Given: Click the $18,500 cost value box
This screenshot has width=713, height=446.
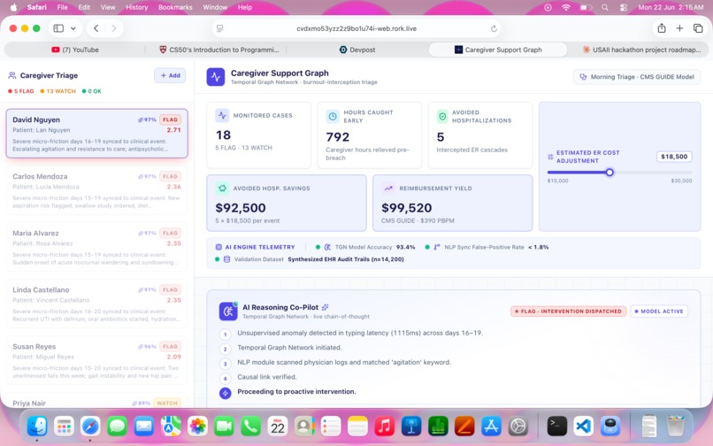Looking at the screenshot, I should (x=674, y=157).
